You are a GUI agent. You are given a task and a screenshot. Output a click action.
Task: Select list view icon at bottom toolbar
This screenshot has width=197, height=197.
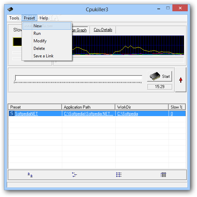[119, 175]
